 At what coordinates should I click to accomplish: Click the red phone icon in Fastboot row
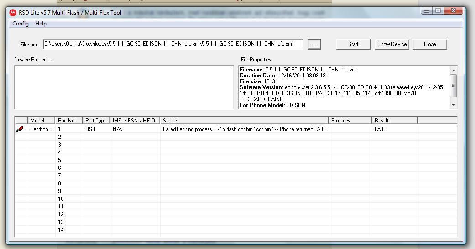click(x=20, y=129)
